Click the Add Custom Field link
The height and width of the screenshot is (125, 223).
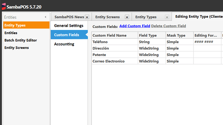click(135, 26)
